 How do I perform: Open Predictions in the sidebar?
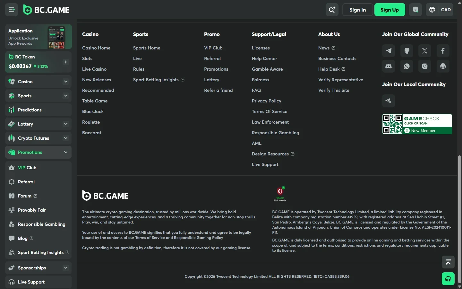point(38,110)
